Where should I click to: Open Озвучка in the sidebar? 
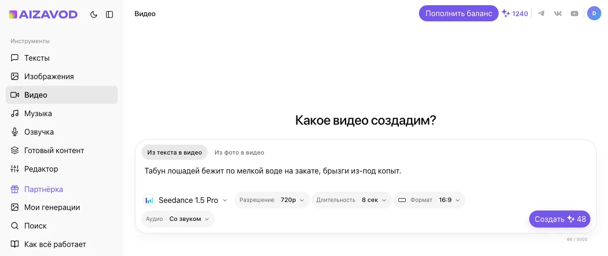click(x=62, y=132)
